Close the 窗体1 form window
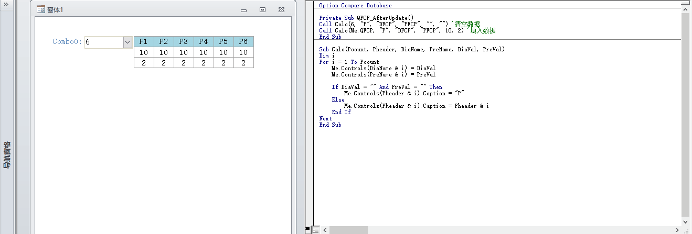 coord(282,10)
